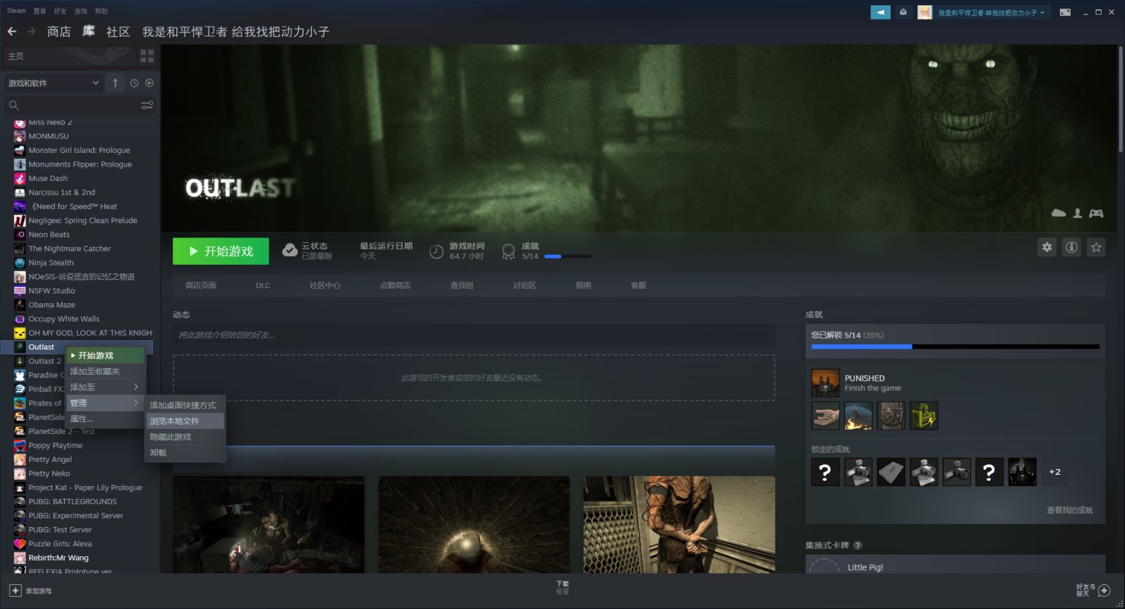The image size is (1125, 609).
Task: Expand the 管理 submenu
Action: [x=105, y=403]
